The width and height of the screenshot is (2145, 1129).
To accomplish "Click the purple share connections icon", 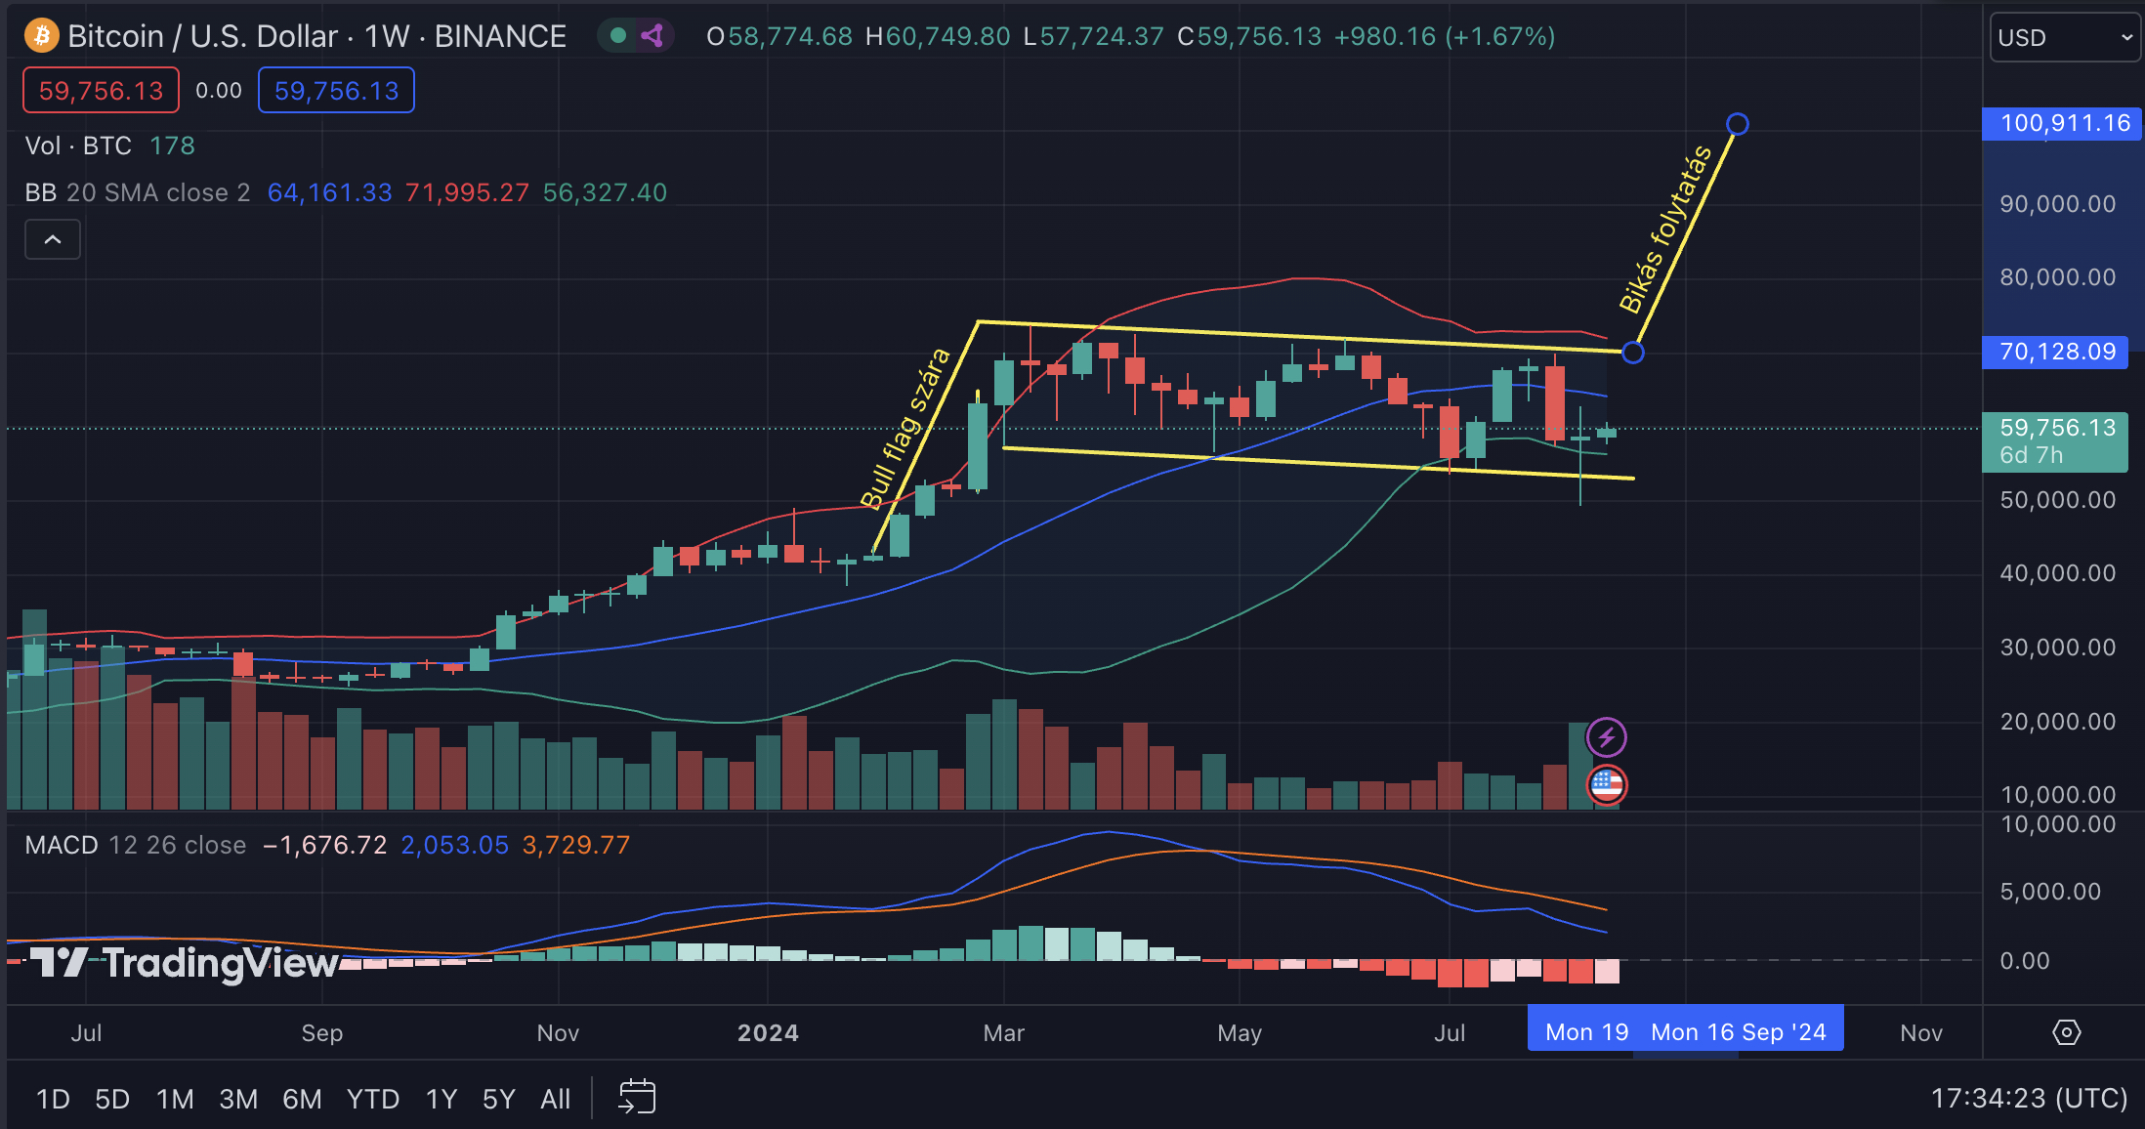I will (652, 36).
